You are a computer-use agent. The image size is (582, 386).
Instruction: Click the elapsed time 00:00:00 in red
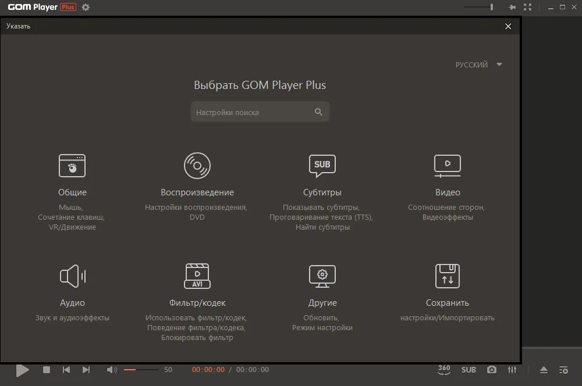[208, 370]
